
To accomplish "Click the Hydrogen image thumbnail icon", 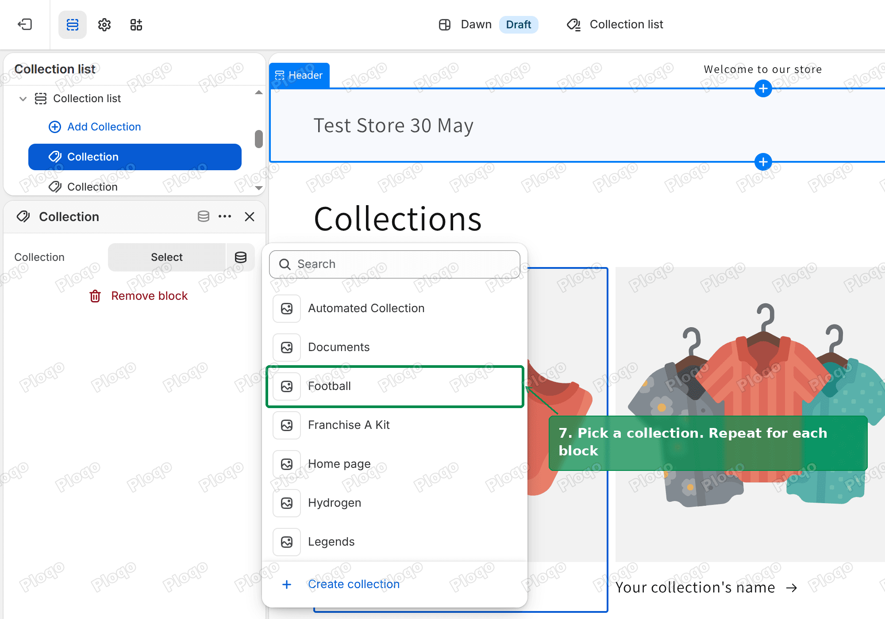I will tap(287, 503).
